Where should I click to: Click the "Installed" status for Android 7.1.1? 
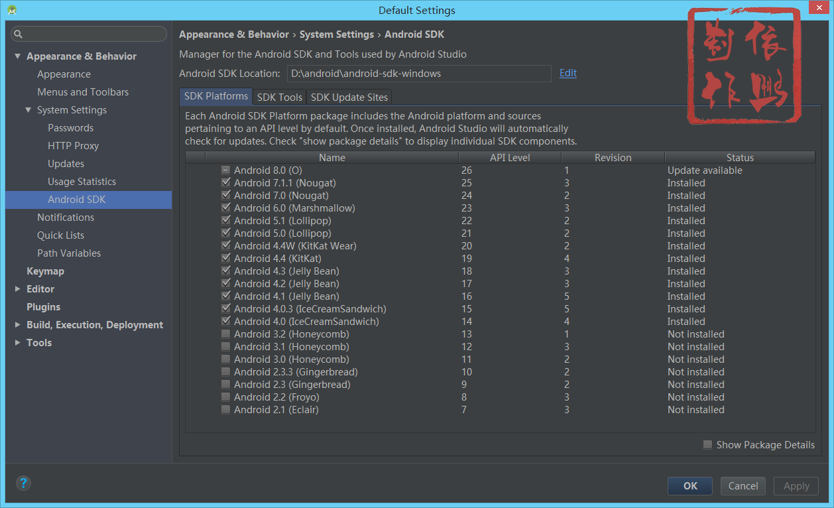[x=686, y=183]
